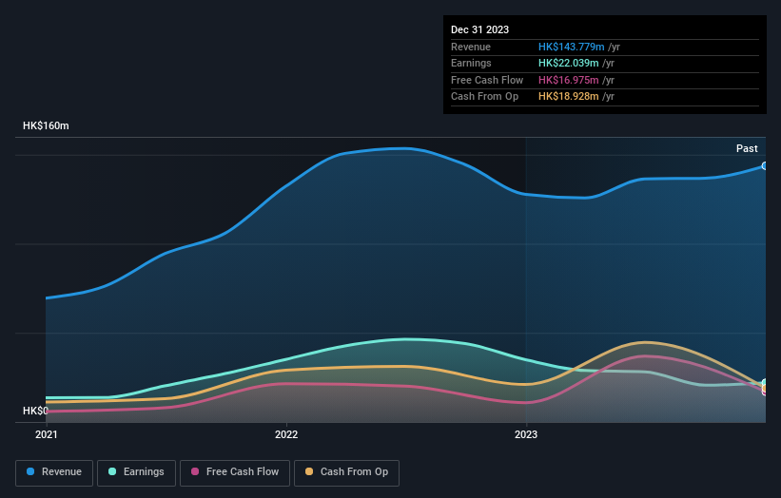The image size is (781, 498).
Task: Toggle the Free Cash Flow legend button
Action: pyautogui.click(x=235, y=472)
